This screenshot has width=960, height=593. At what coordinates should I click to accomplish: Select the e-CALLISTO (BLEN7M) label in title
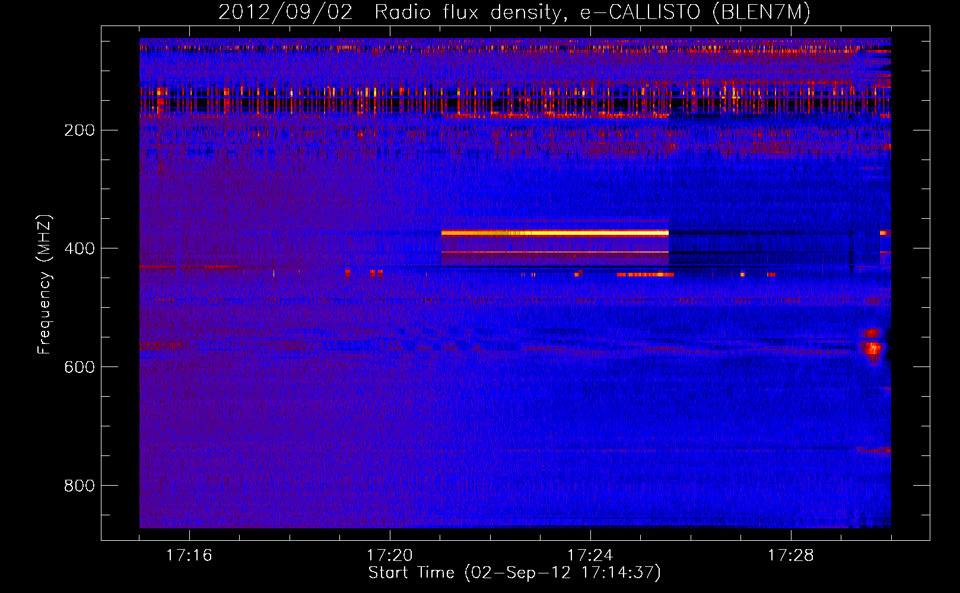click(x=695, y=12)
